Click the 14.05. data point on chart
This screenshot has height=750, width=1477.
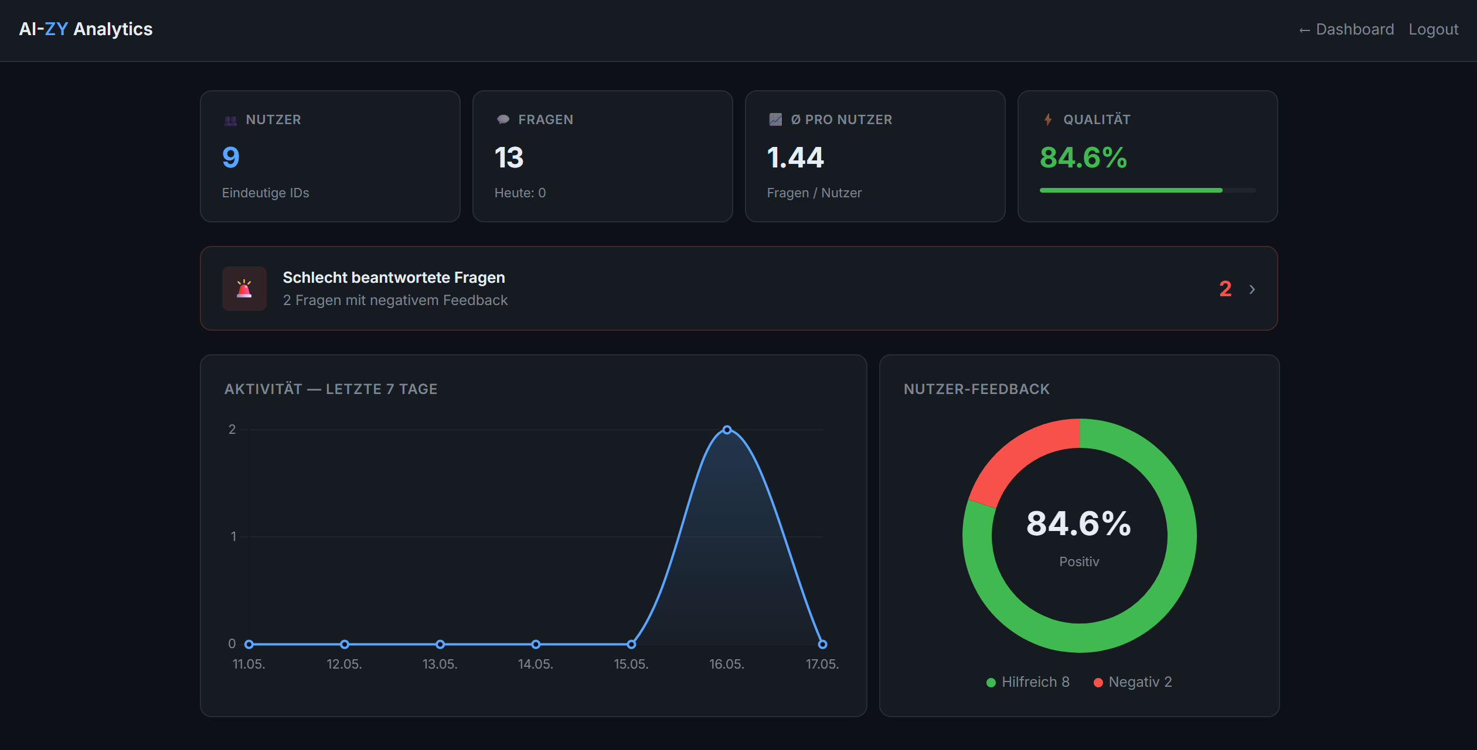pyautogui.click(x=536, y=644)
